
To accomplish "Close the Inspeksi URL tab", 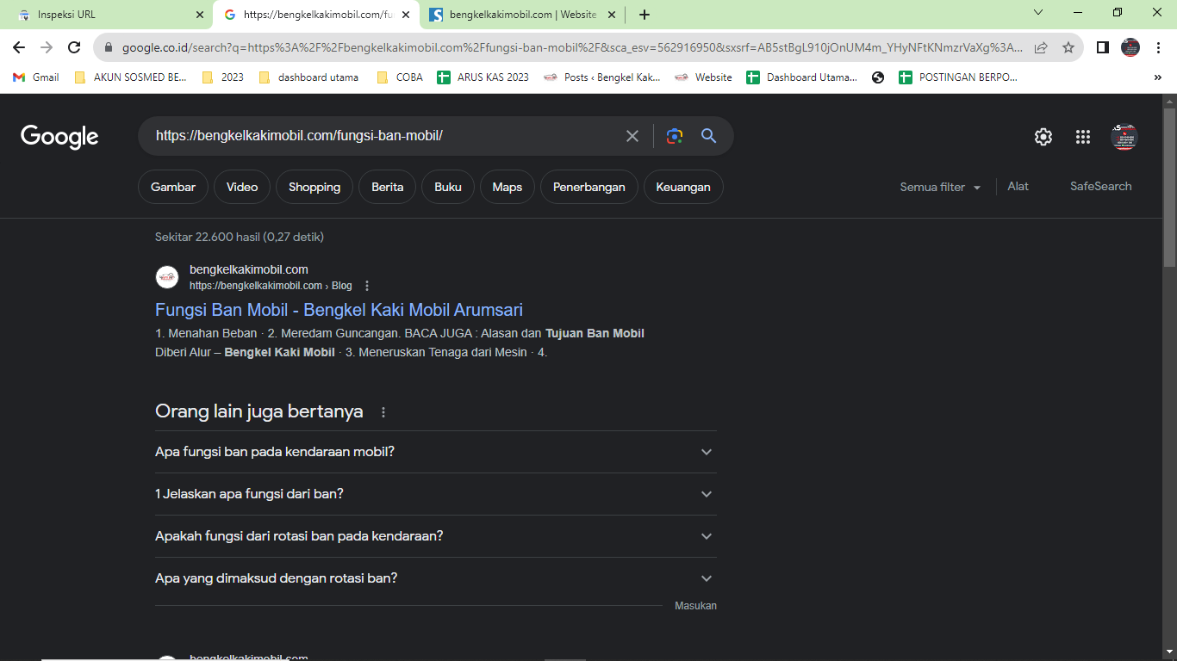I will (x=200, y=15).
